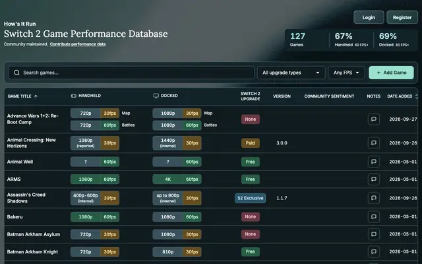Open the Register button
Image resolution: width=422 pixels, height=264 pixels.
(402, 18)
